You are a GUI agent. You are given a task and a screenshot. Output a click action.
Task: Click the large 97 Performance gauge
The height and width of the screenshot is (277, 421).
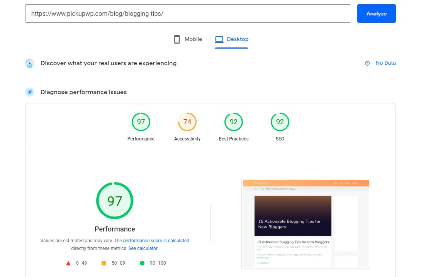coord(115,201)
